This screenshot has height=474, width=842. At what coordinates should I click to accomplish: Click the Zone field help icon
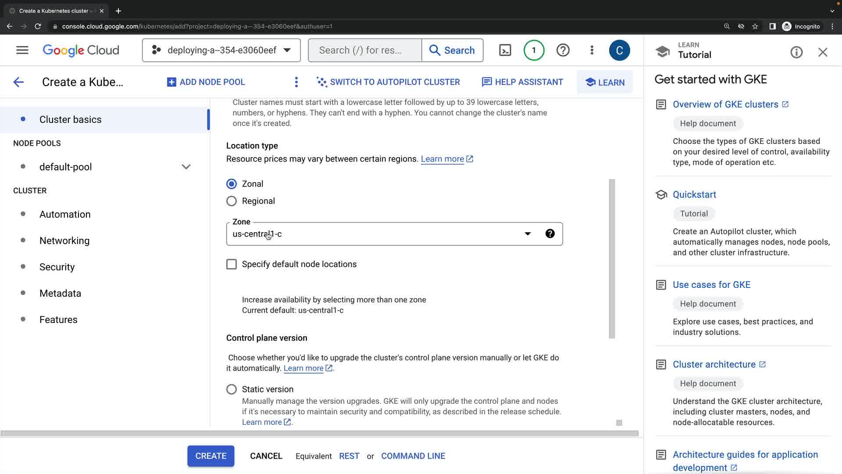550,234
